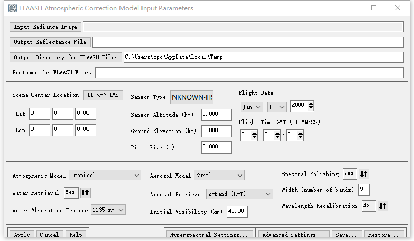Focus the Lat degrees field

40,114
